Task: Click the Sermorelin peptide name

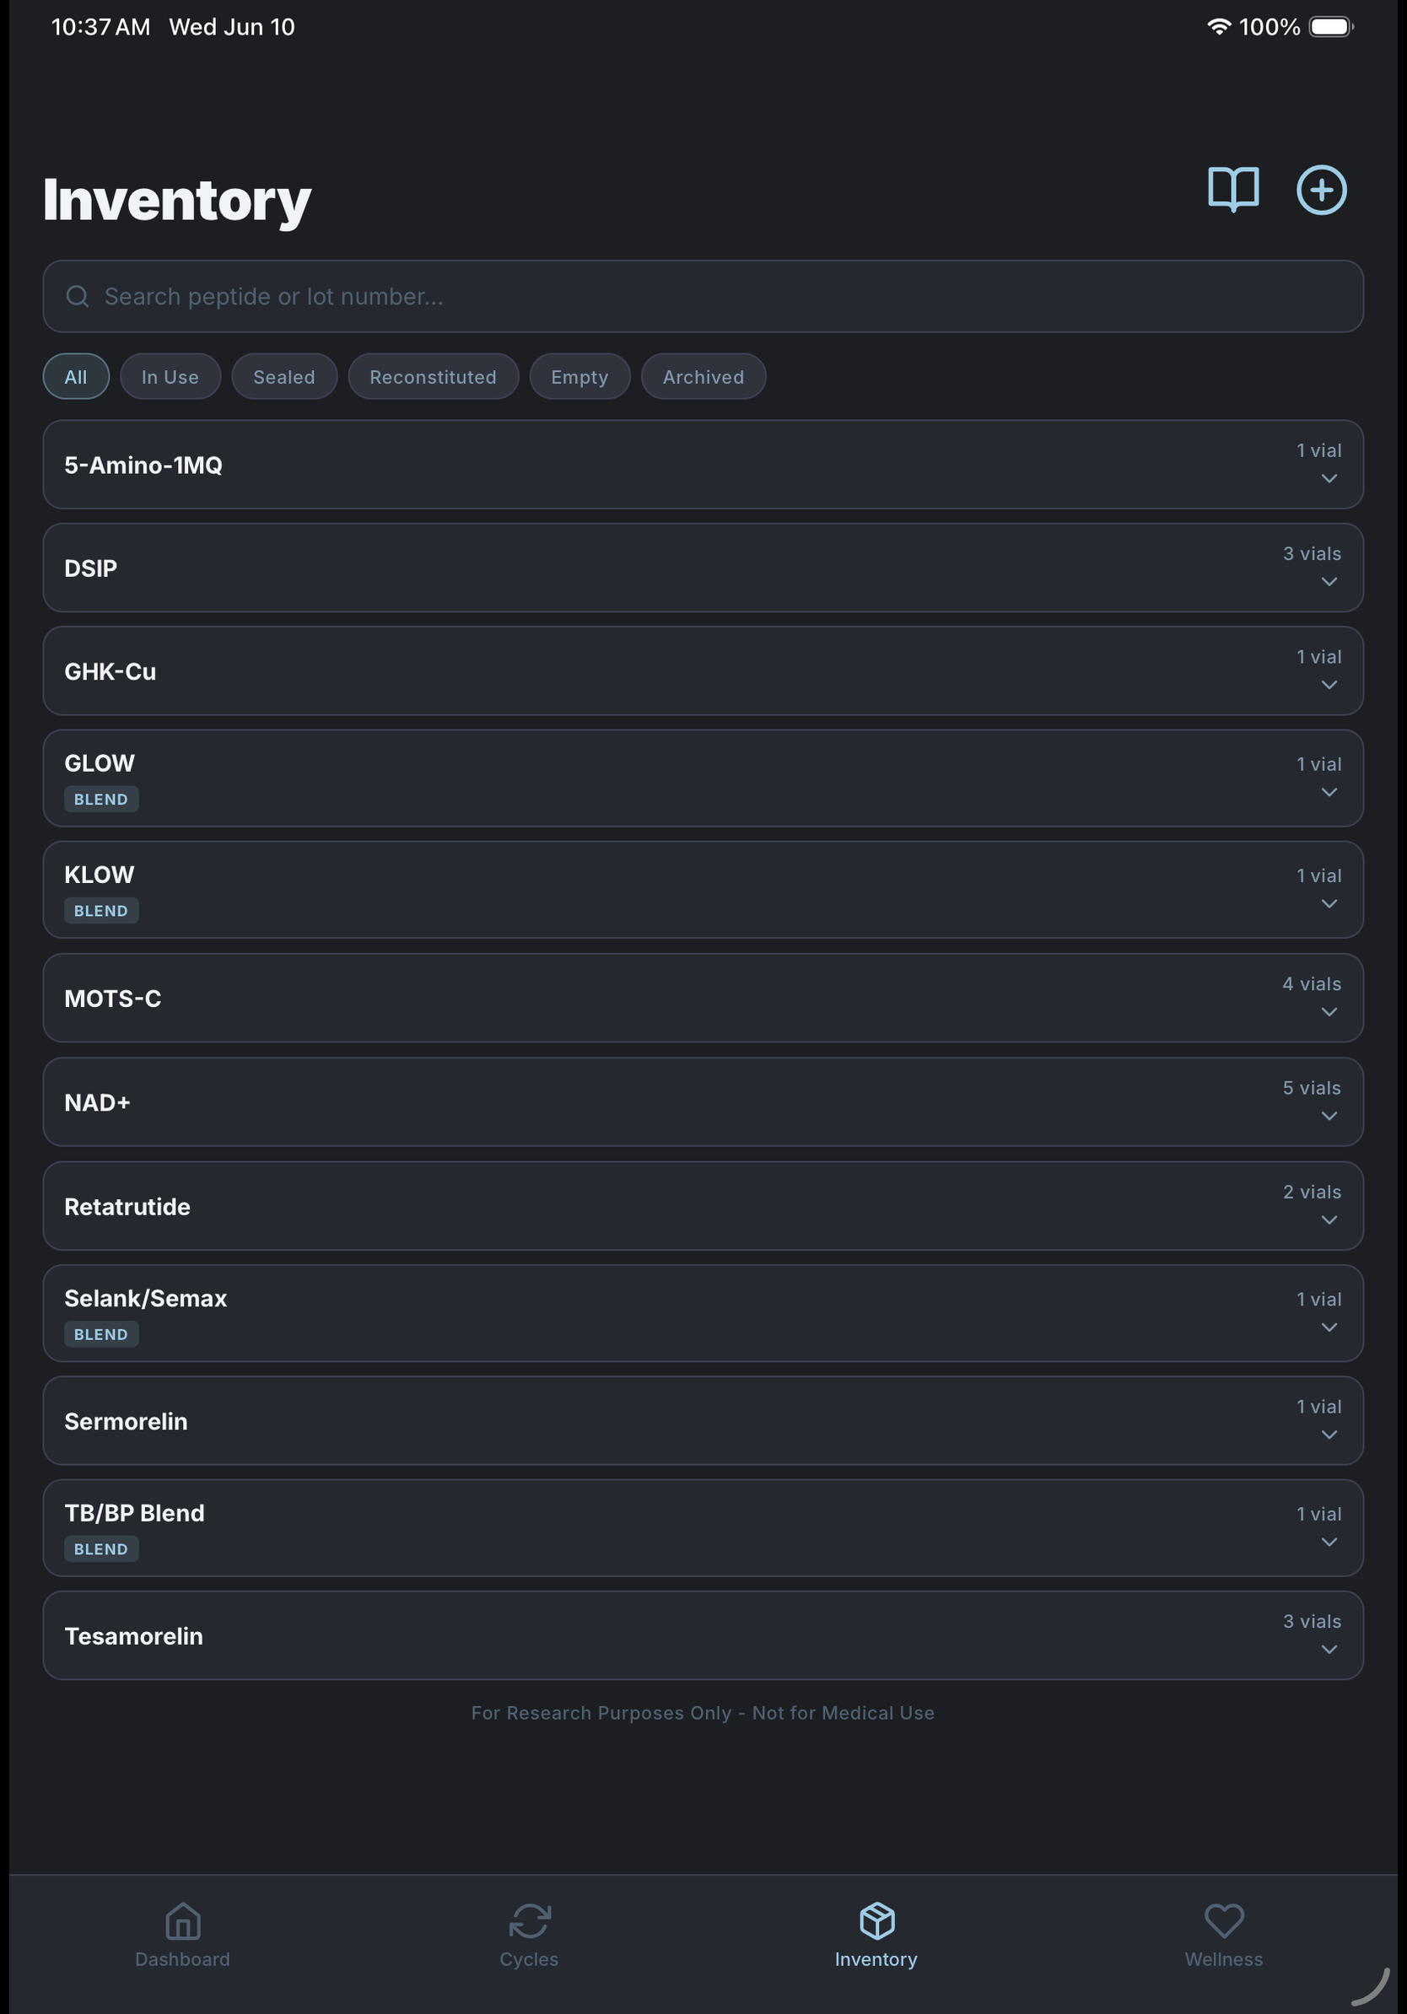Action: coord(127,1421)
